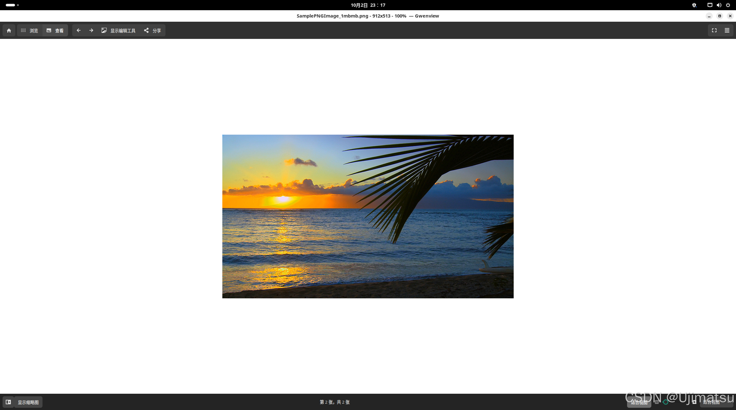
Task: Show editing tools (显示编辑工具)
Action: (119, 31)
